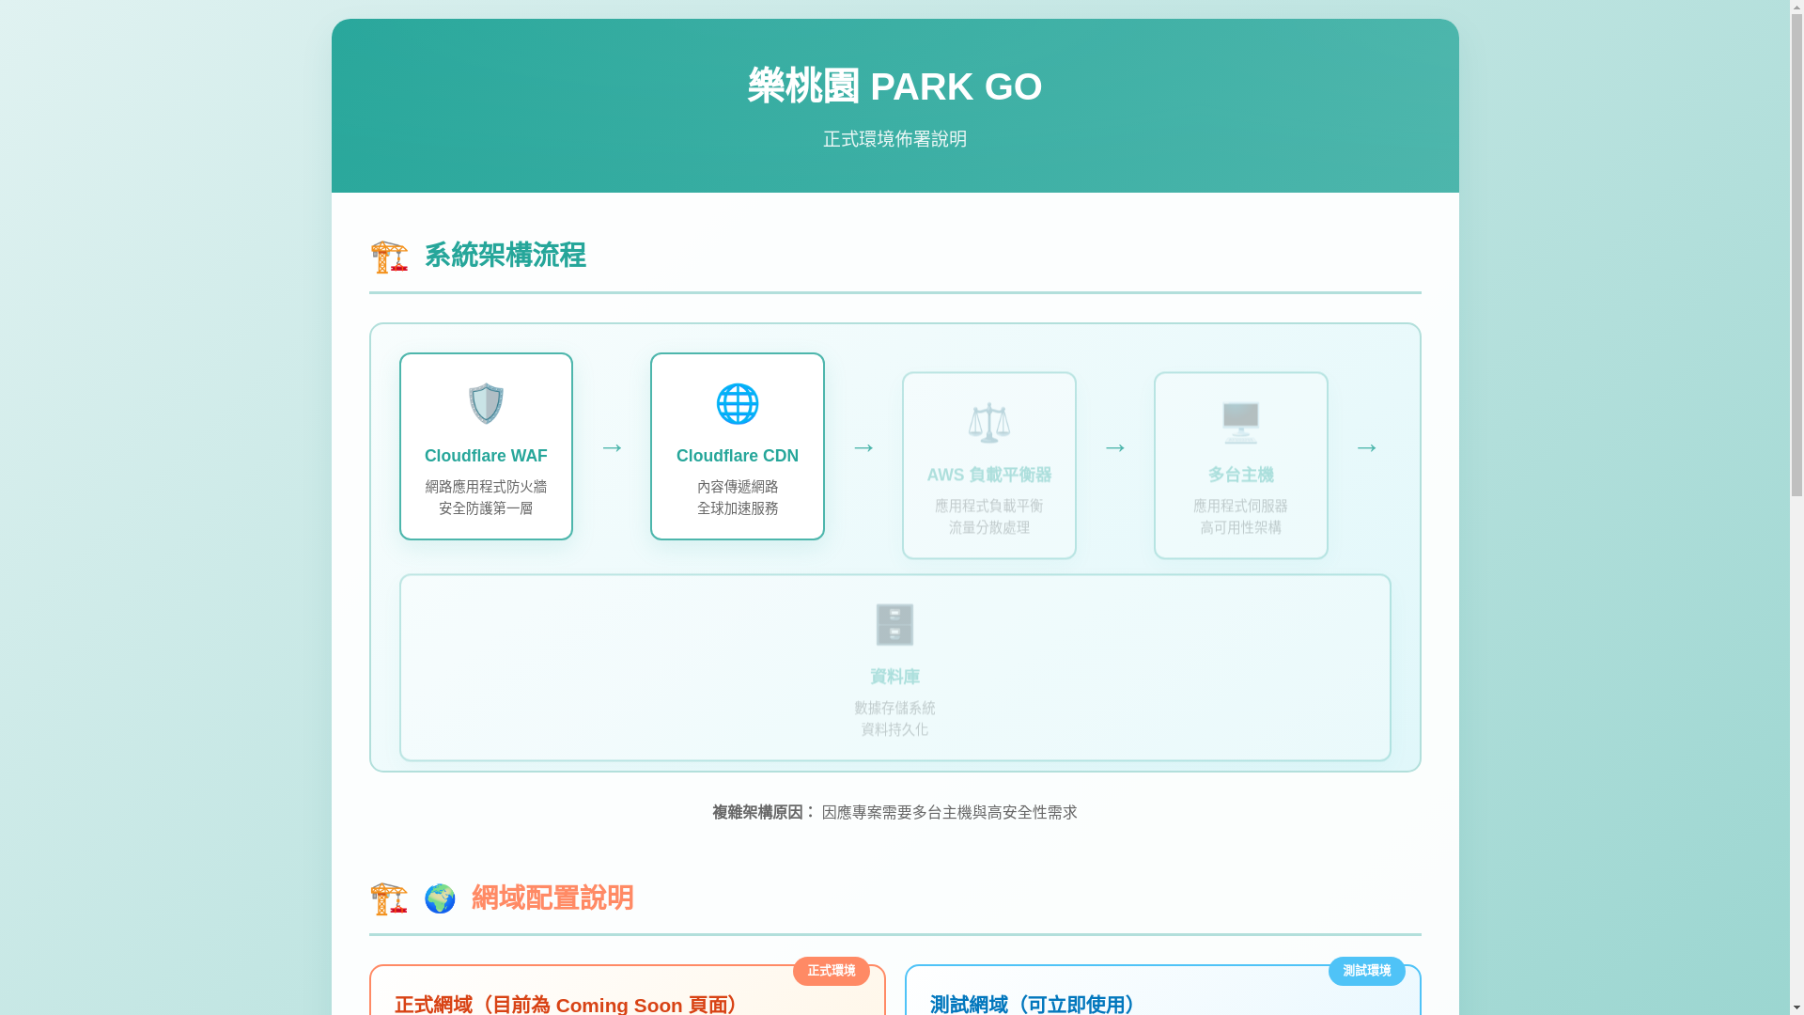Click the earth globe icon beside 網域配置說明
1804x1015 pixels.
(440, 898)
